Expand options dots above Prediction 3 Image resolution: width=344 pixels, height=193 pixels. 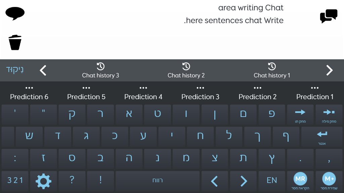[x=200, y=88]
